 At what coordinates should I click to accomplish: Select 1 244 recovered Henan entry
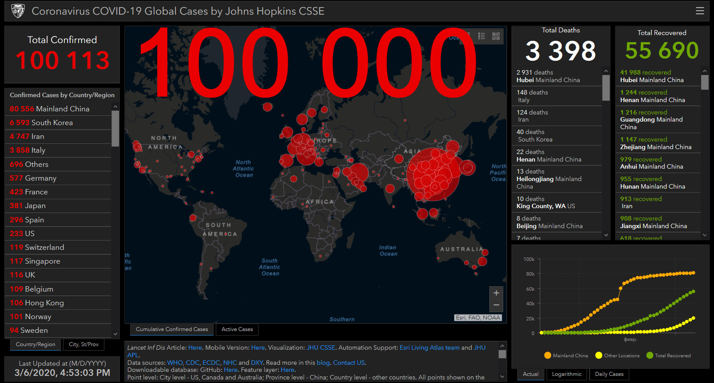[x=658, y=96]
